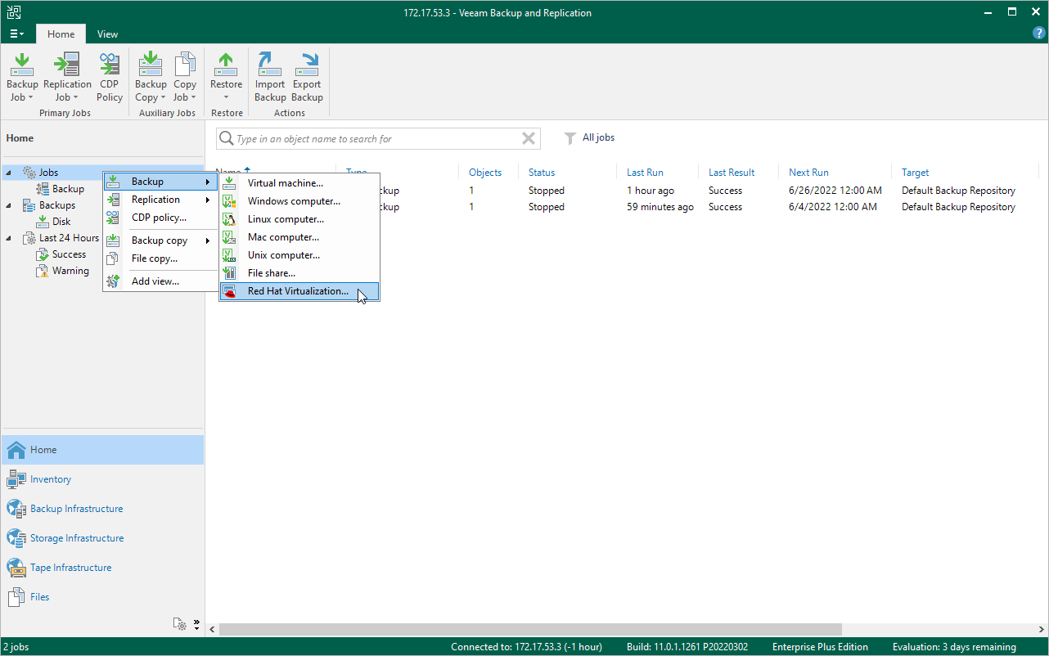Screen dimensions: 1049x656
Task: Click 'Evaluation: 3 days remaining' in status bar
Action: point(954,647)
